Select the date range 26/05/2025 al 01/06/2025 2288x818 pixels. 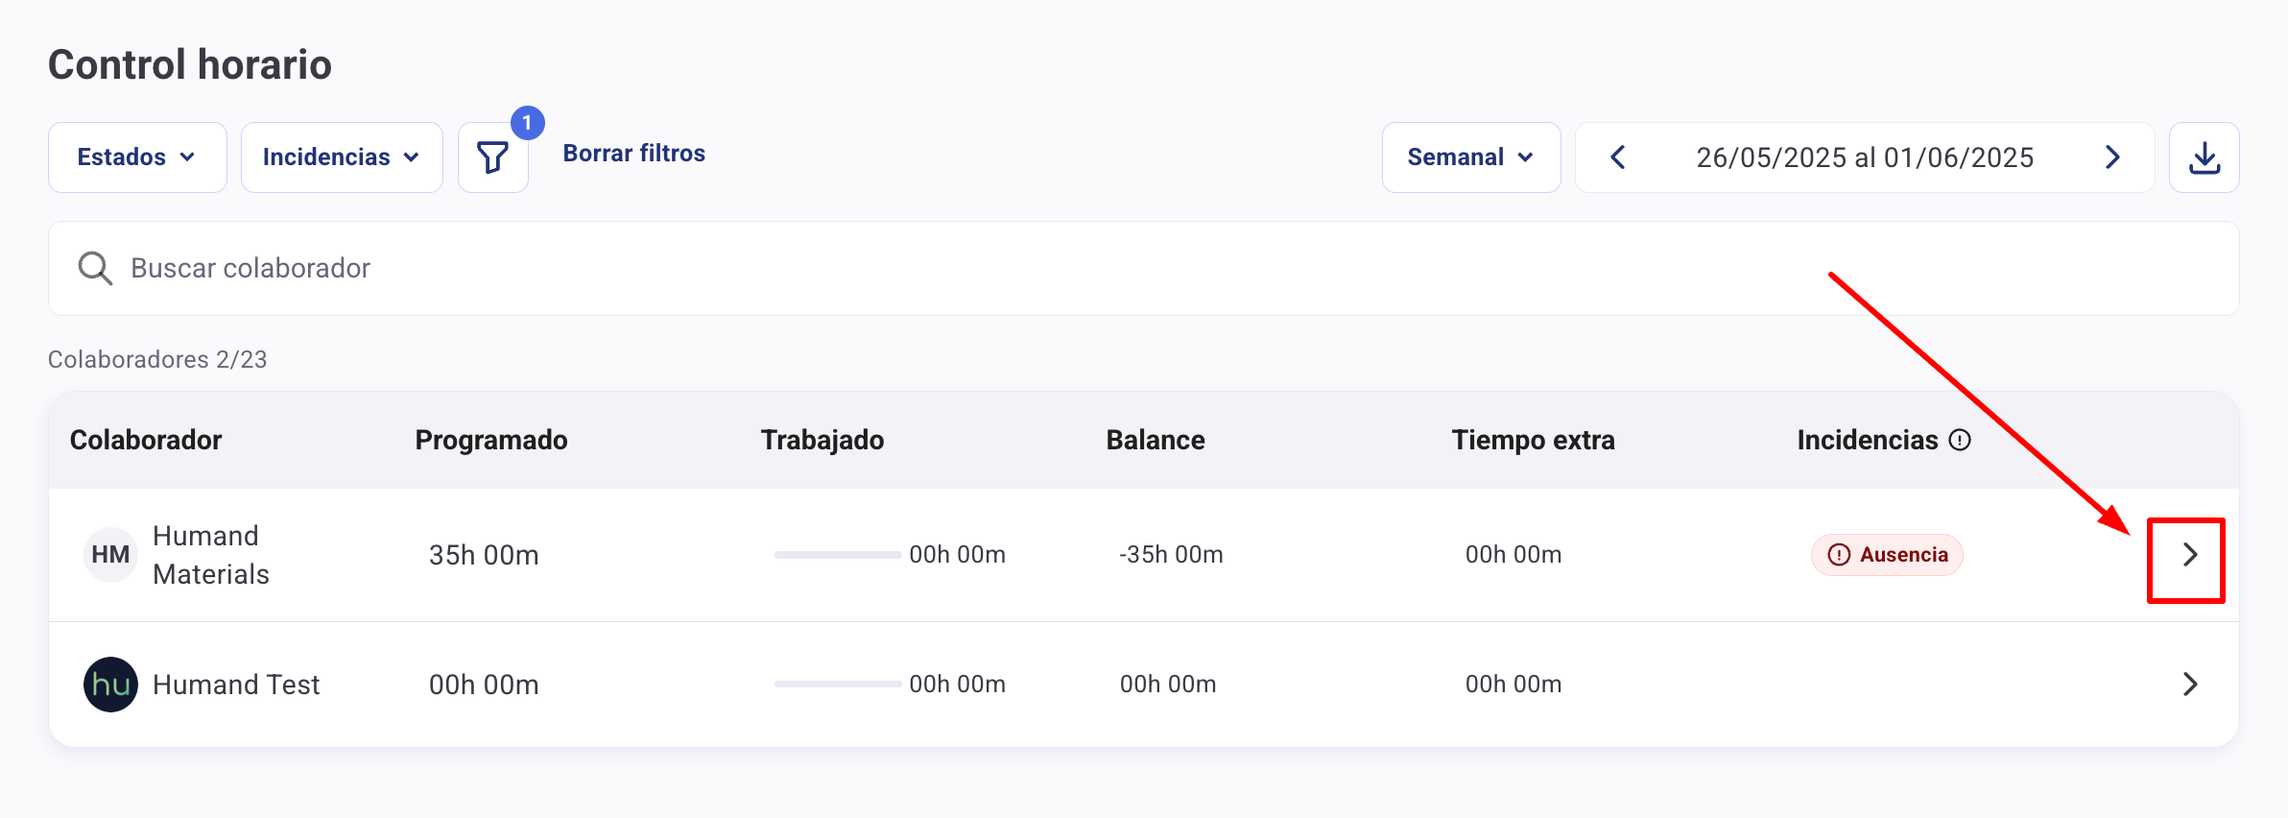(x=1864, y=157)
